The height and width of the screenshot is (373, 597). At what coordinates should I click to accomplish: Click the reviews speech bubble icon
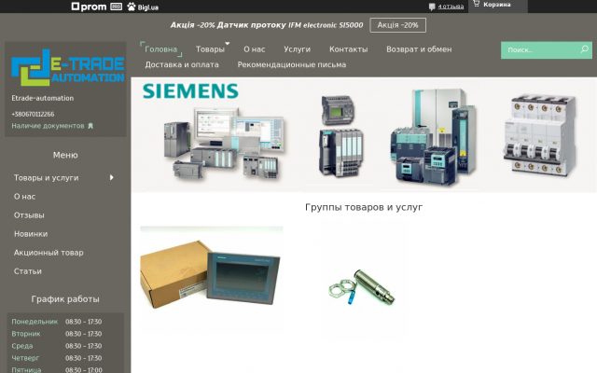coord(432,7)
